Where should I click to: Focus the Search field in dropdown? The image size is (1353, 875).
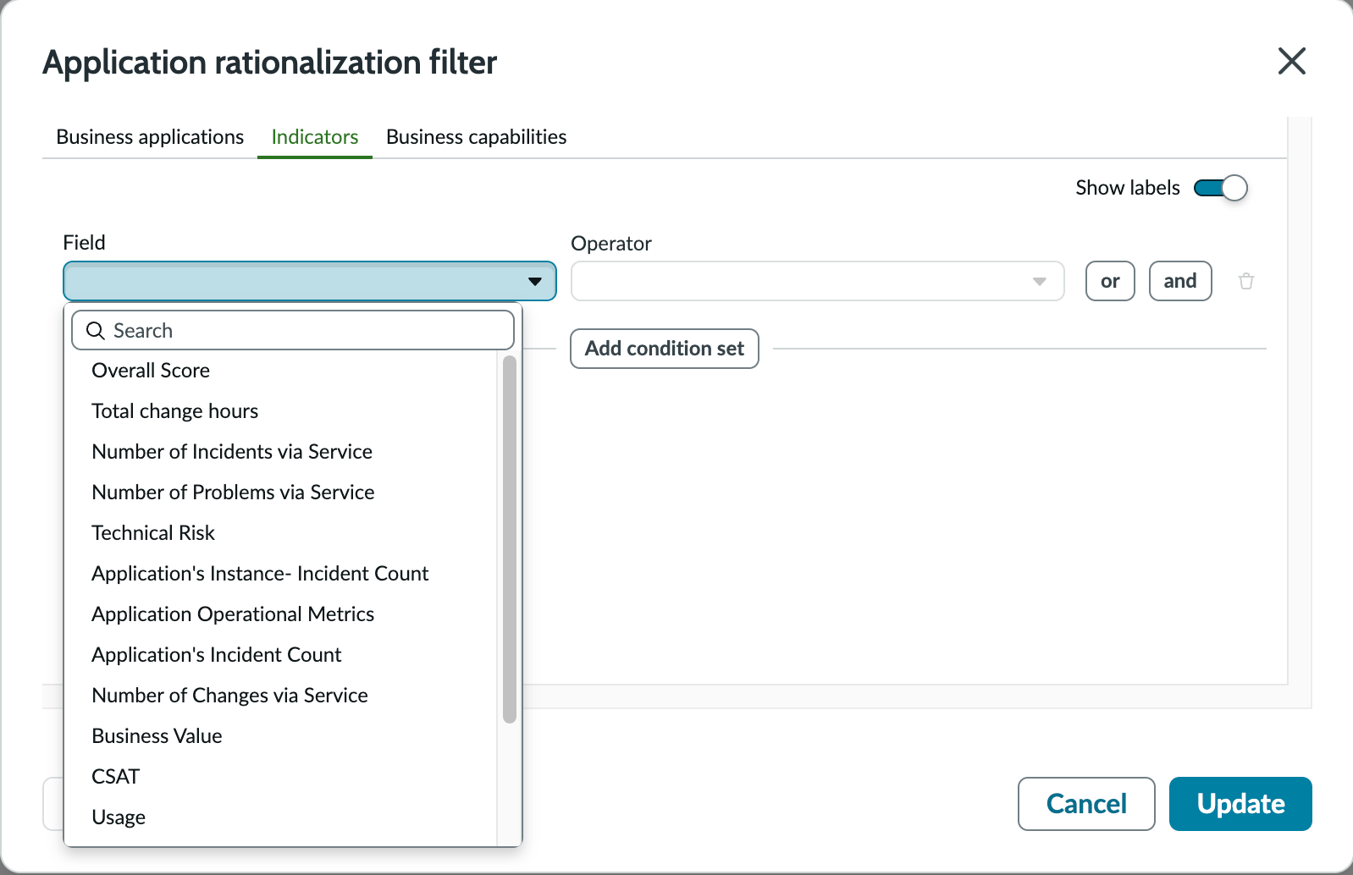click(293, 330)
